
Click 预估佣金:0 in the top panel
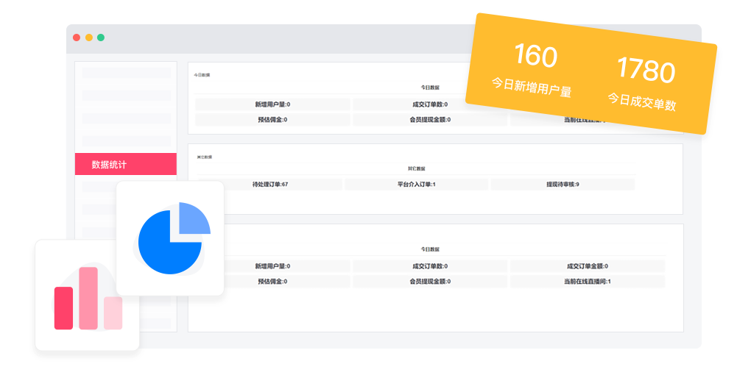tap(272, 119)
